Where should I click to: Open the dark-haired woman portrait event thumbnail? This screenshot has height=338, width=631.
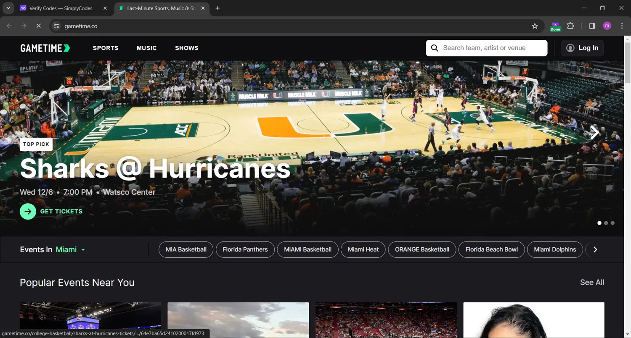(x=534, y=320)
